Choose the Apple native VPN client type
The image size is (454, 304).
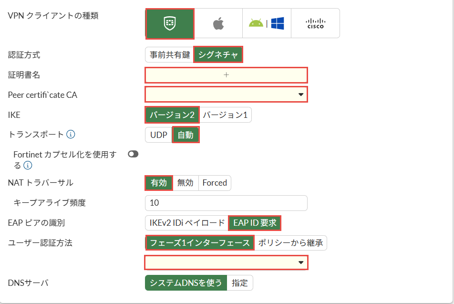[218, 23]
